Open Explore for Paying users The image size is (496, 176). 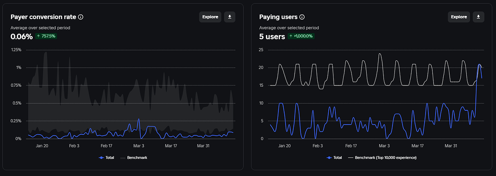tap(459, 17)
